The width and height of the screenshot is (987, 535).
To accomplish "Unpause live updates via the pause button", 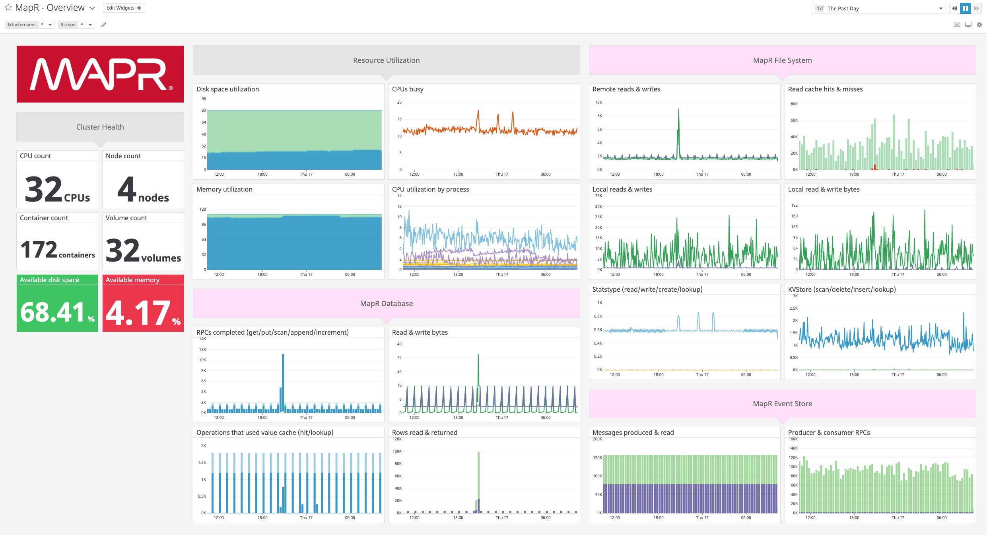I will click(965, 8).
